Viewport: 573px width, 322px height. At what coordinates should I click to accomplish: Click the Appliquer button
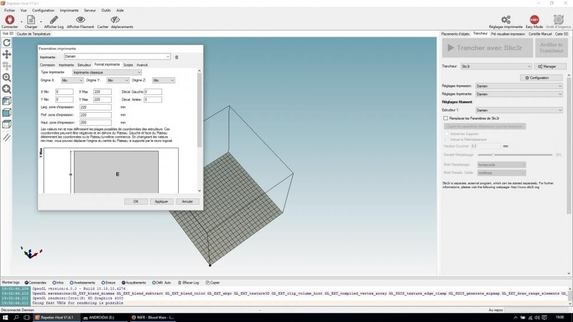click(x=161, y=201)
